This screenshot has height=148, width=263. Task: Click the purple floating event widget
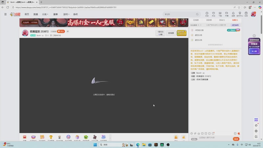tap(254, 46)
